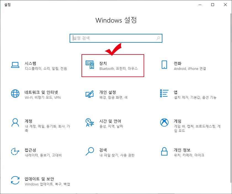Click the 개인 설정 title
This screenshot has width=232, height=194.
107,92
